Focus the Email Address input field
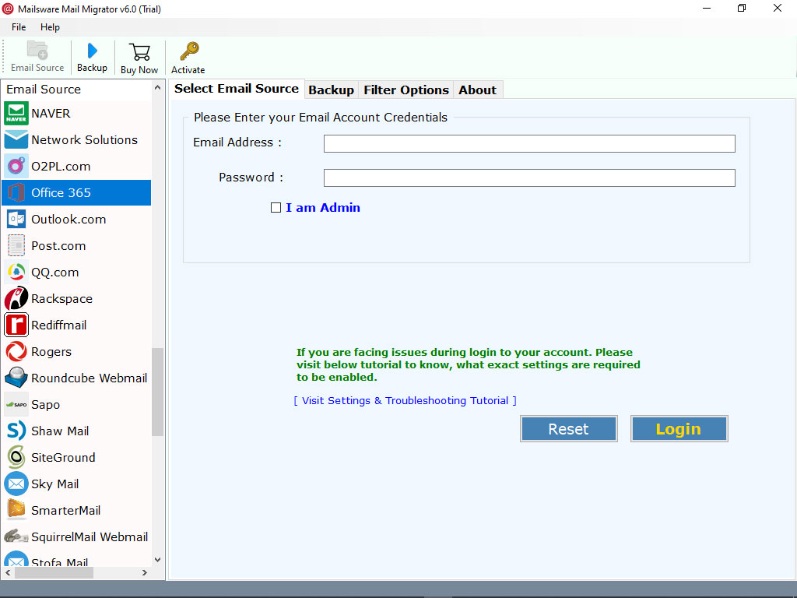 (529, 143)
